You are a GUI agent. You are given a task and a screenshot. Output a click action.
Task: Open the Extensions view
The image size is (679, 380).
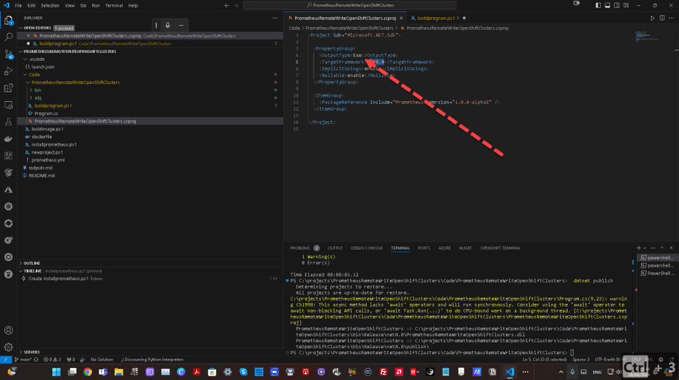pos(8,88)
